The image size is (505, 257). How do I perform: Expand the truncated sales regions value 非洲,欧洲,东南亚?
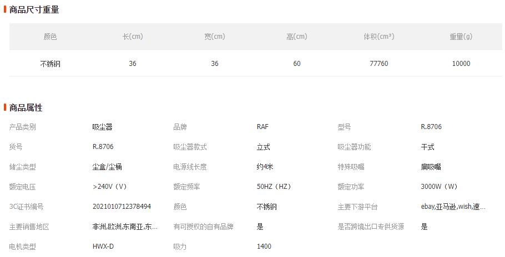[x=125, y=227]
